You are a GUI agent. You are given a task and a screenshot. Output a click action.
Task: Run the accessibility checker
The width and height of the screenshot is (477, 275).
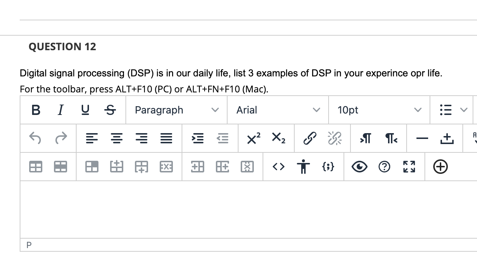[303, 167]
